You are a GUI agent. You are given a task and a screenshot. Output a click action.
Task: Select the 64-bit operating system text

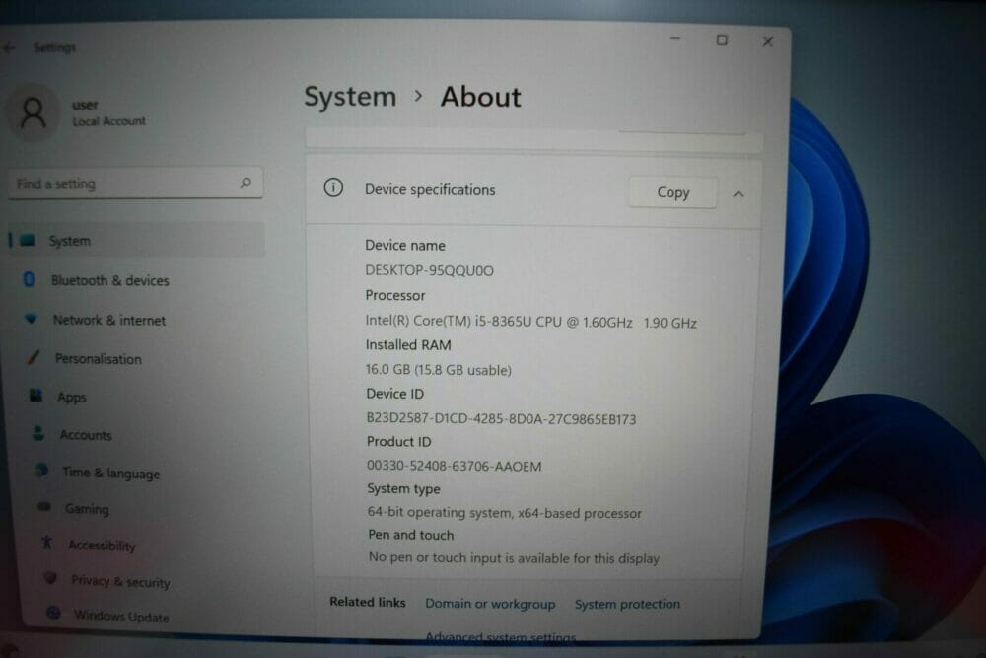[x=504, y=513]
